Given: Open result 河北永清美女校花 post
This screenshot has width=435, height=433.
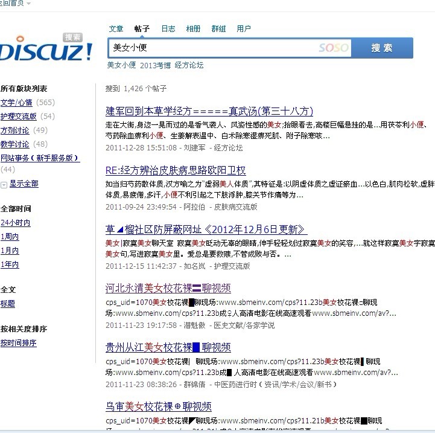Looking at the screenshot, I should [168, 288].
